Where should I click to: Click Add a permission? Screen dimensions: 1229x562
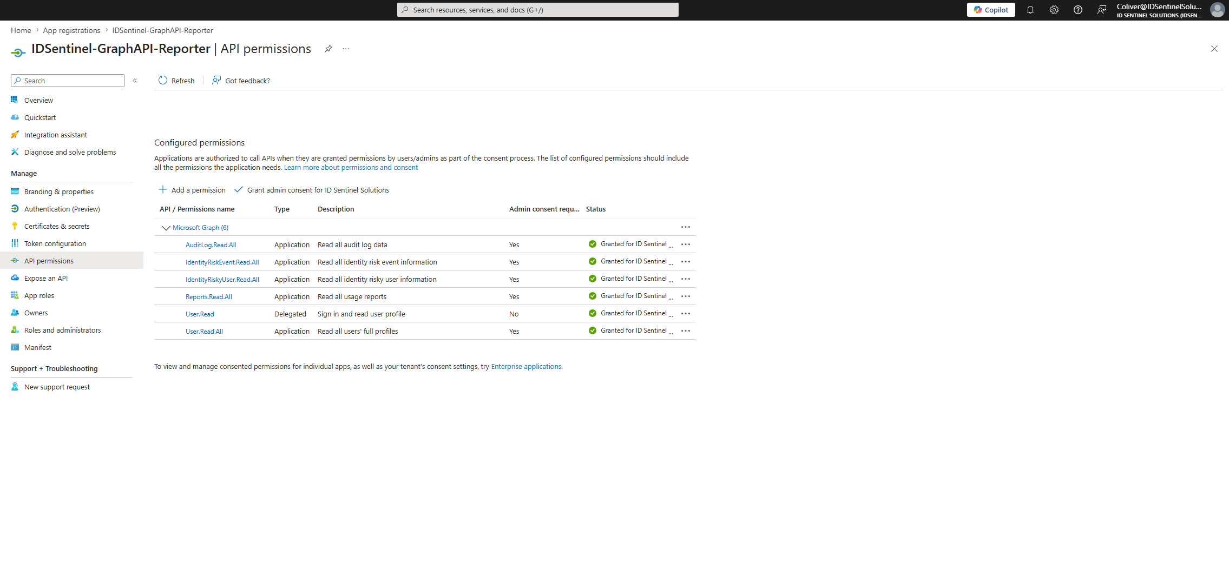[x=192, y=190]
